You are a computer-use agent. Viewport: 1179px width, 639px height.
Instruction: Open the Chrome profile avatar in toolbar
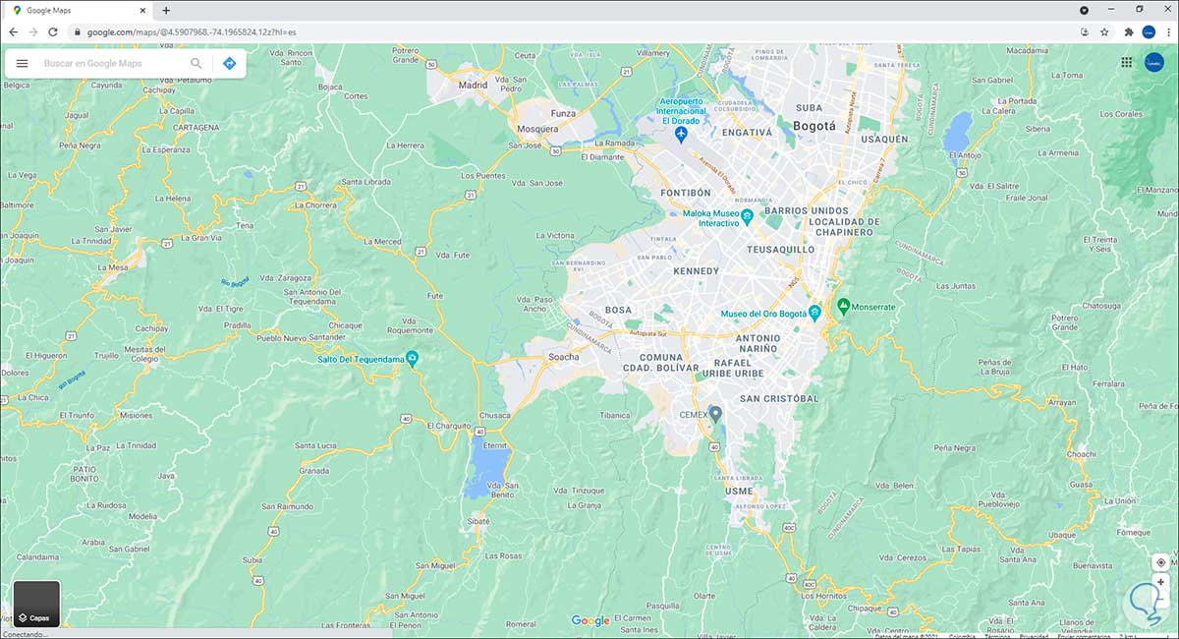click(1149, 31)
